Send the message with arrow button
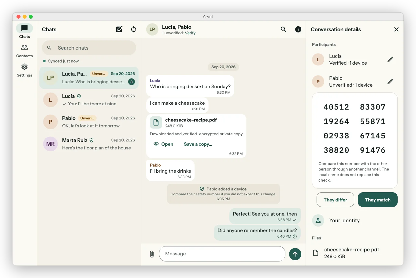 (x=295, y=254)
